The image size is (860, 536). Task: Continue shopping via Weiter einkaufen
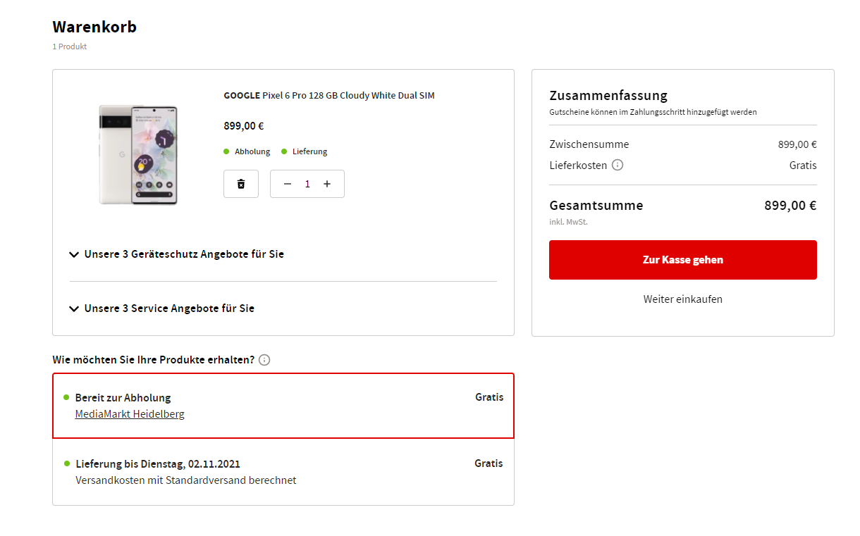point(682,299)
